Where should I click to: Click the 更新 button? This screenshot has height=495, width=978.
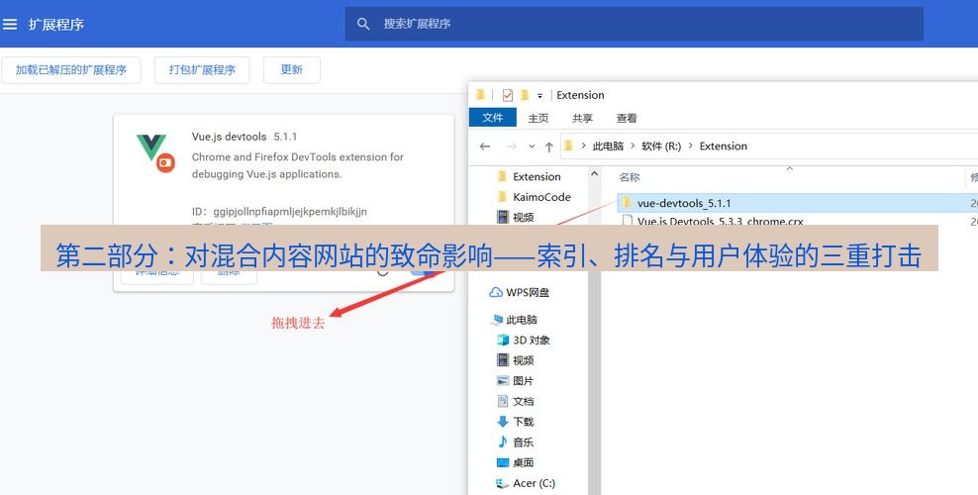[x=292, y=70]
